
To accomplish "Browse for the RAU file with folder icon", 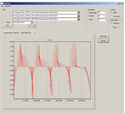I will tap(78, 16).
